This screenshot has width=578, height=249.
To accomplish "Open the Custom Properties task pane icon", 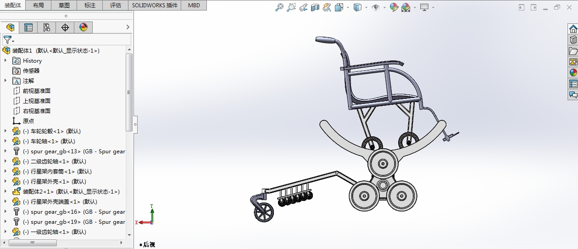I will coord(573,84).
